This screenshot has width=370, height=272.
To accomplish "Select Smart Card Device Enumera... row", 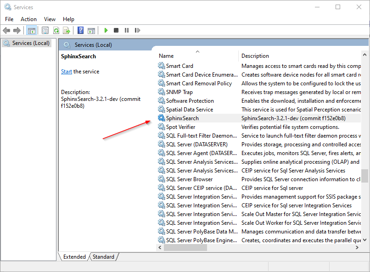I will pyautogui.click(x=259, y=74).
